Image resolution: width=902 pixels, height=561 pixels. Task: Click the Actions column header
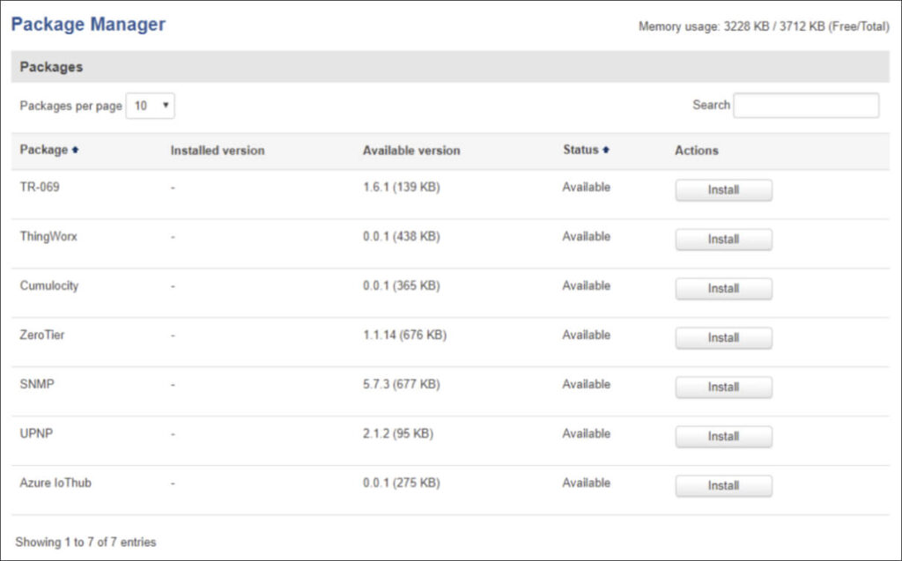coord(697,151)
